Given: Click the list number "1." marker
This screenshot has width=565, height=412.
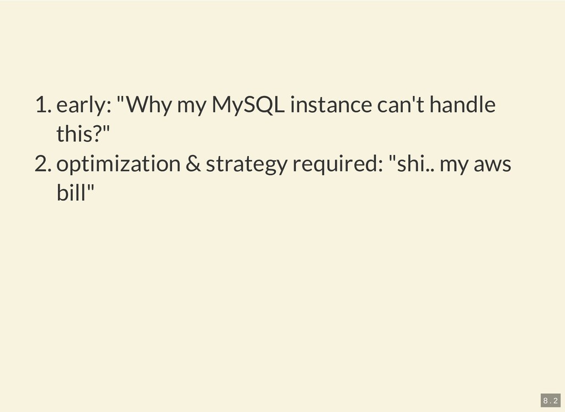Looking at the screenshot, I should (43, 104).
